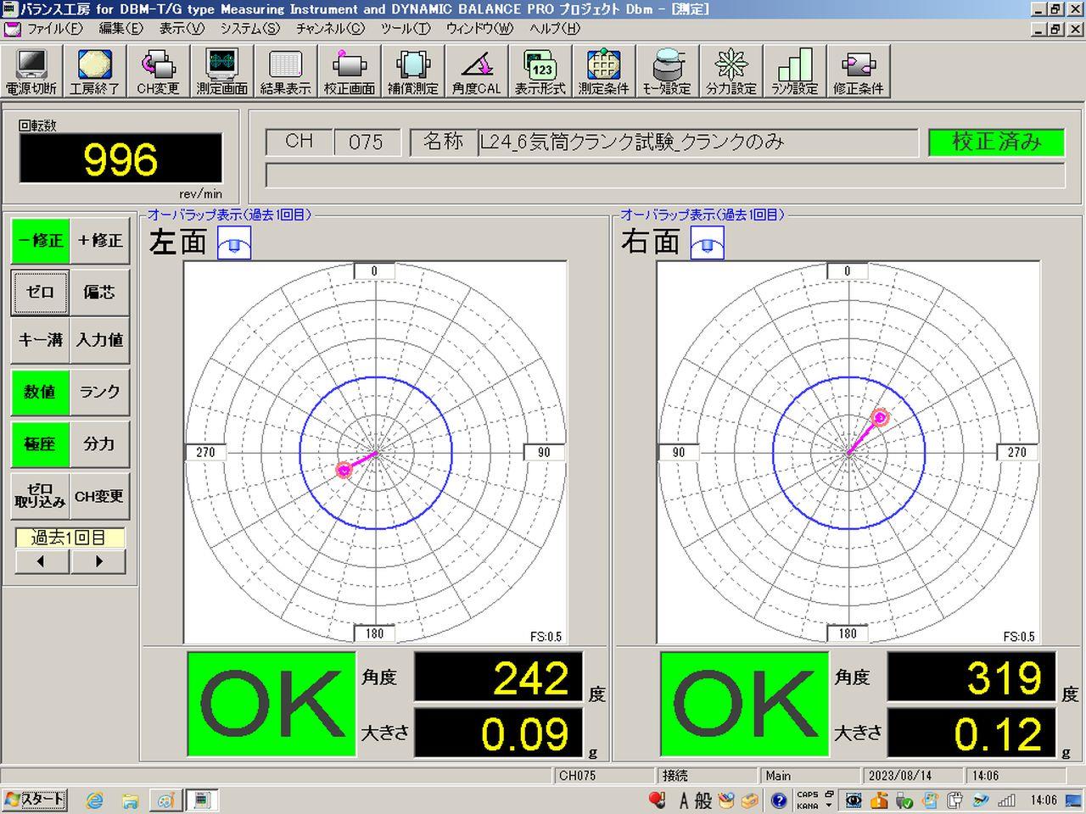Click the network signal bars tray icon

(x=1006, y=800)
